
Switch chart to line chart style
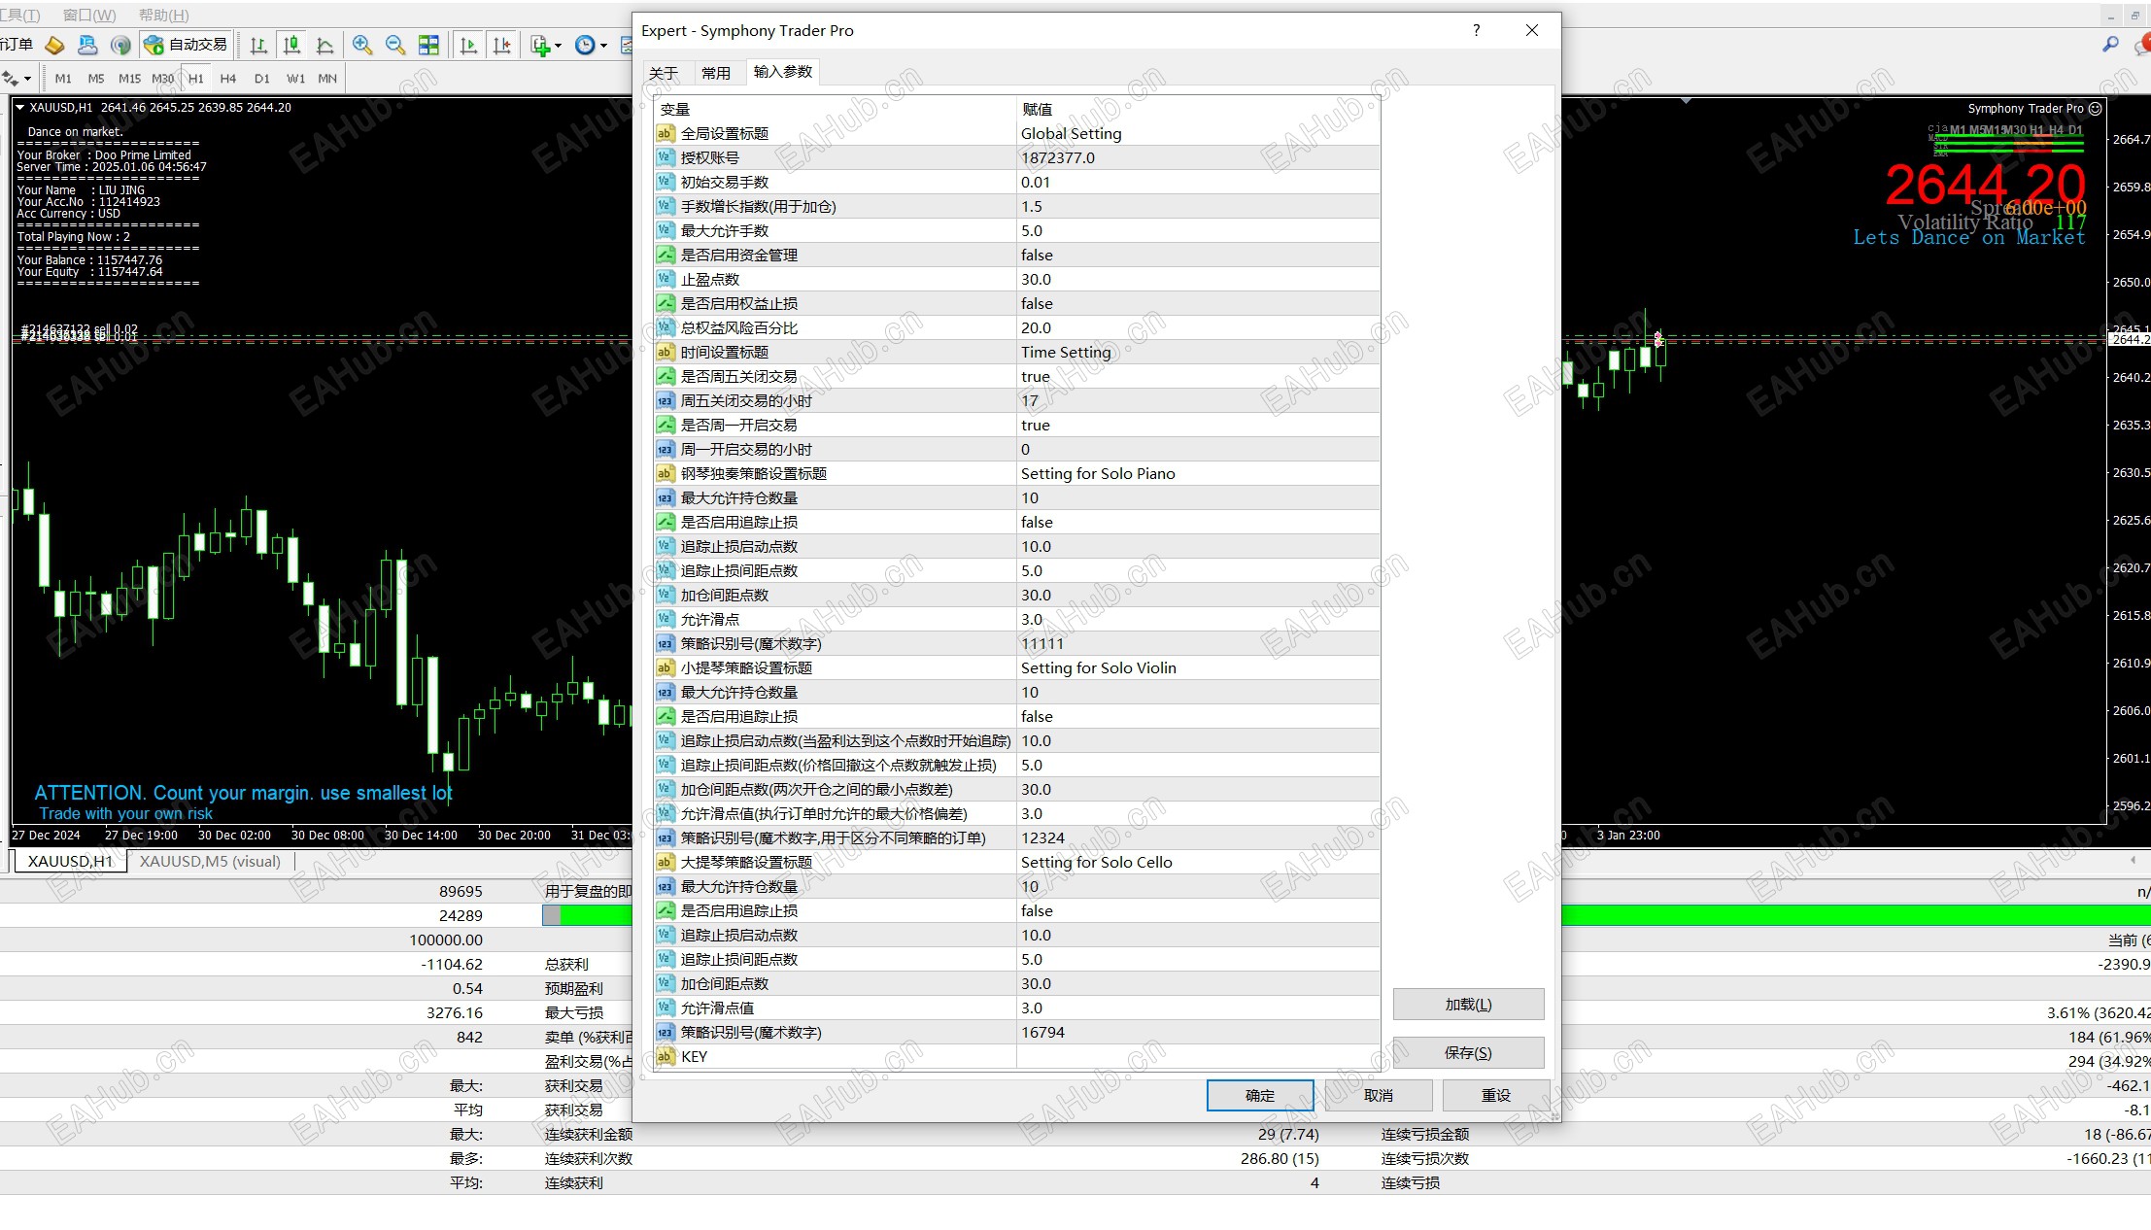325,45
